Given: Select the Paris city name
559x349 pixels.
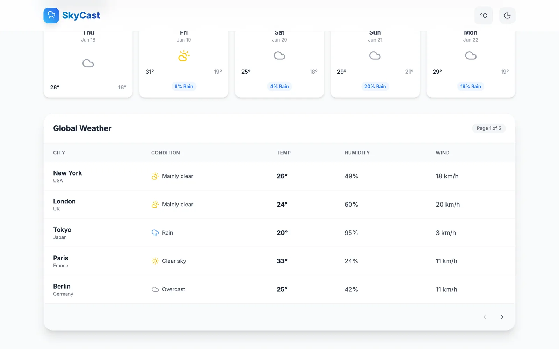Looking at the screenshot, I should tap(60, 258).
